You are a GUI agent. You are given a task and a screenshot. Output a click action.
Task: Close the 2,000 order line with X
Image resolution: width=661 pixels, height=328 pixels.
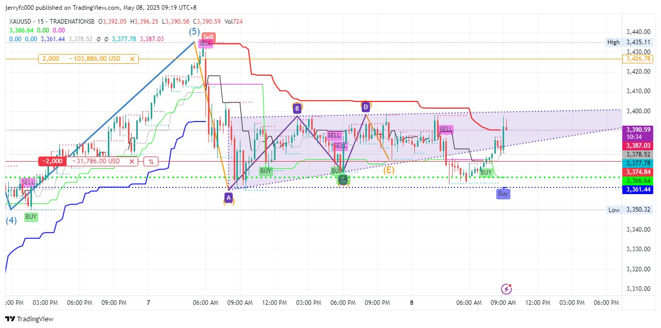tap(132, 59)
